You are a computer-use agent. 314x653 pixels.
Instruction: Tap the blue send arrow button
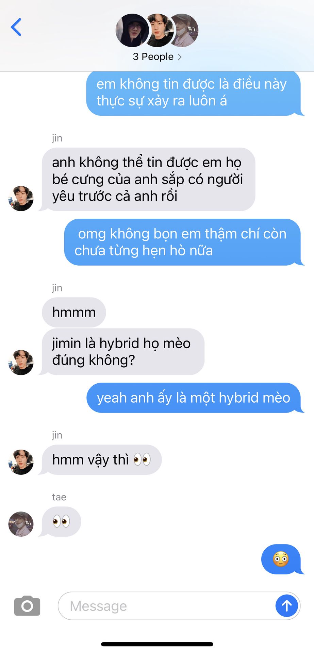286,606
